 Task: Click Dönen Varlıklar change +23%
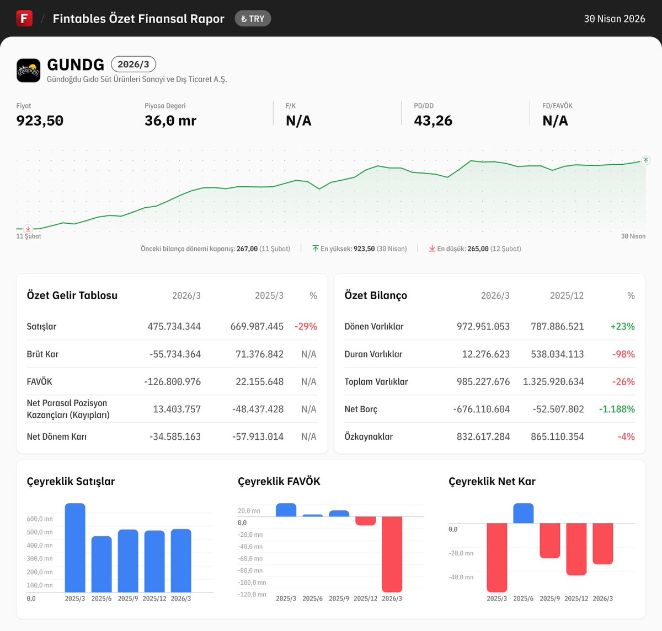pyautogui.click(x=622, y=326)
